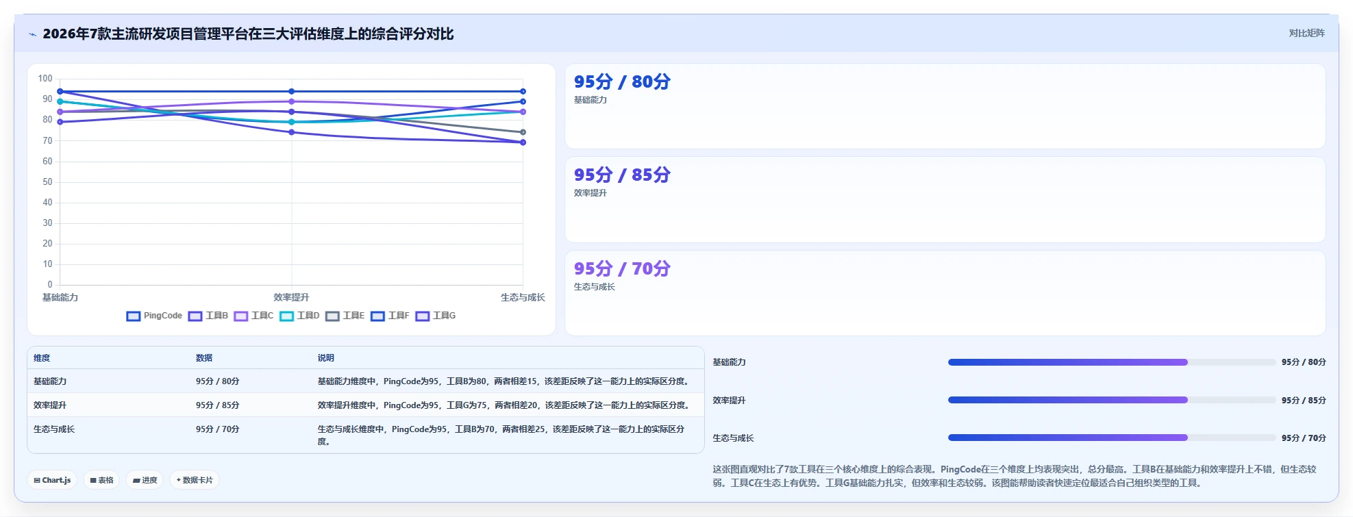Click the 维度 column header

(42, 358)
